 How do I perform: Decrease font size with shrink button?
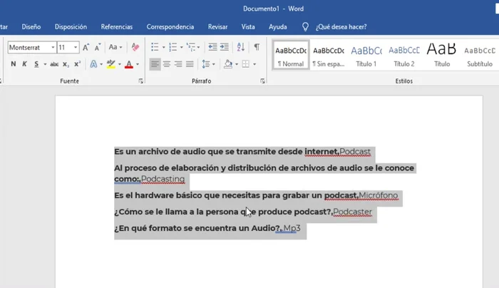(98, 48)
